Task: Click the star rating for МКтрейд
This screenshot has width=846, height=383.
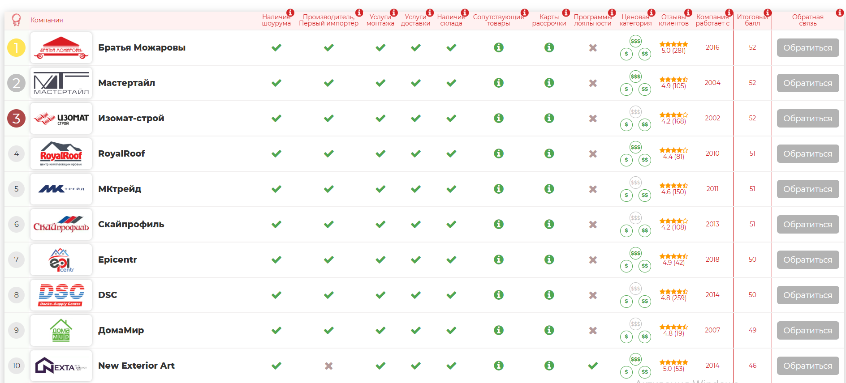Action: click(673, 185)
